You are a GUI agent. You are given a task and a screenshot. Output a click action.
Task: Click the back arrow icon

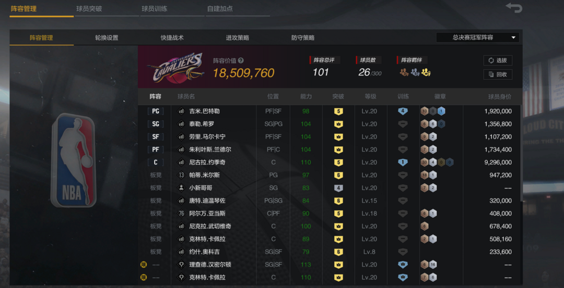(514, 7)
